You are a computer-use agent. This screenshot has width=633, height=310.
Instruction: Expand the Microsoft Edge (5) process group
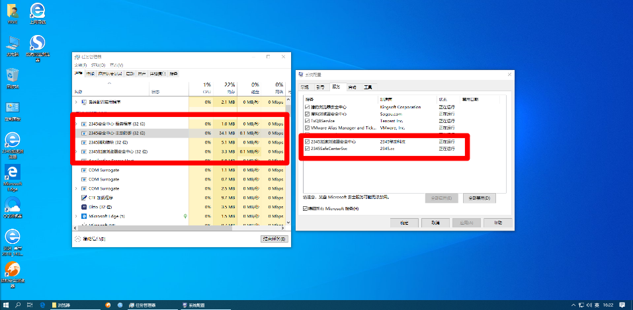(x=76, y=216)
